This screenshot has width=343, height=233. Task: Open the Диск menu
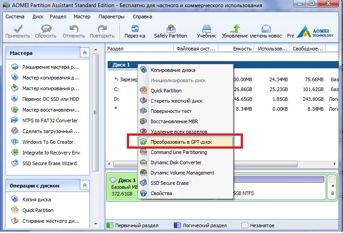pos(38,17)
